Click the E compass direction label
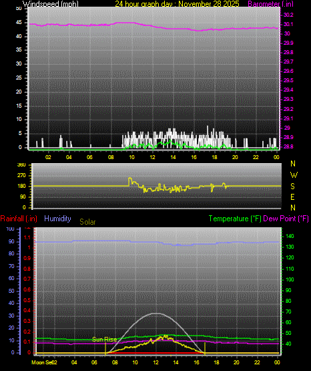The width and height of the screenshot is (311, 371). 292,197
